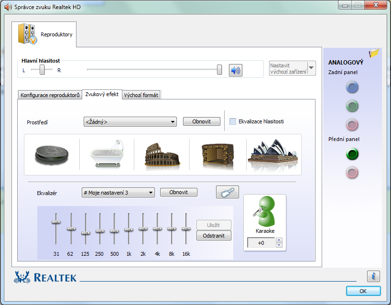
Task: Open the info icon next to OK
Action: pyautogui.click(x=373, y=276)
